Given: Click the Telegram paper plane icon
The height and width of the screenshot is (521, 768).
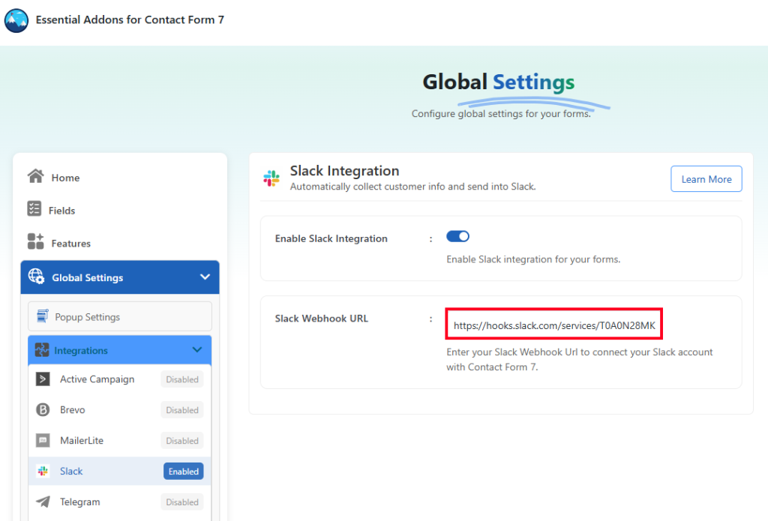Looking at the screenshot, I should [43, 502].
